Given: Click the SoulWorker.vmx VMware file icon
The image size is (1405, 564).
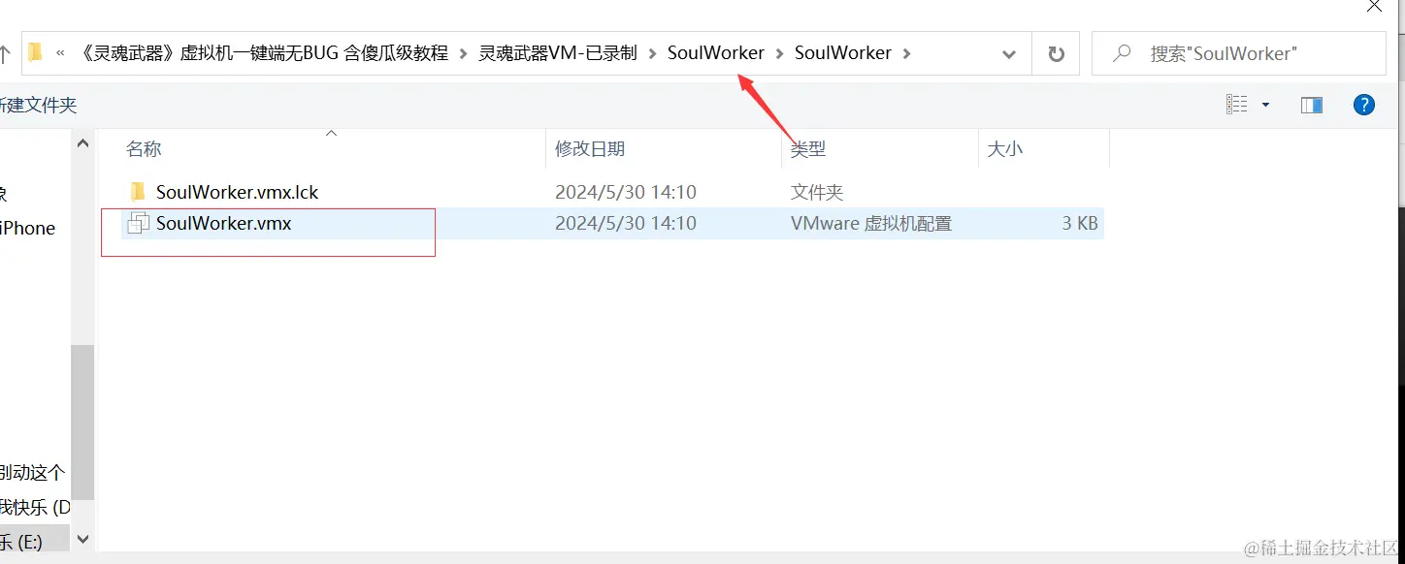Looking at the screenshot, I should pos(138,223).
